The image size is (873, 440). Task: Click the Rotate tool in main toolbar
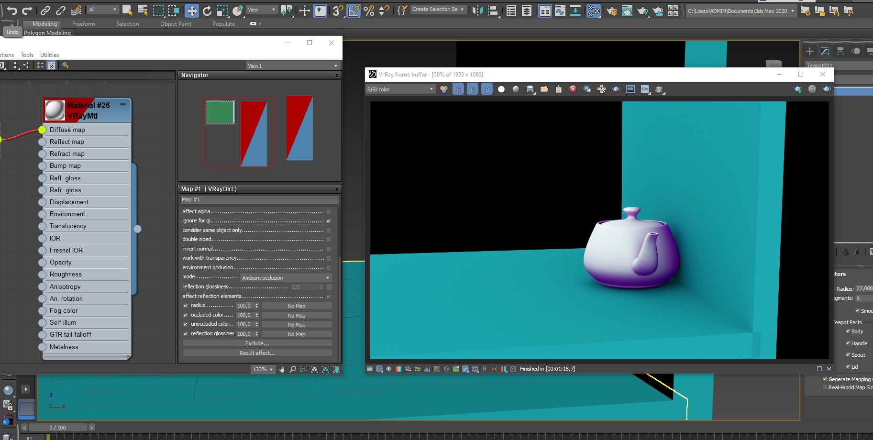click(x=207, y=11)
